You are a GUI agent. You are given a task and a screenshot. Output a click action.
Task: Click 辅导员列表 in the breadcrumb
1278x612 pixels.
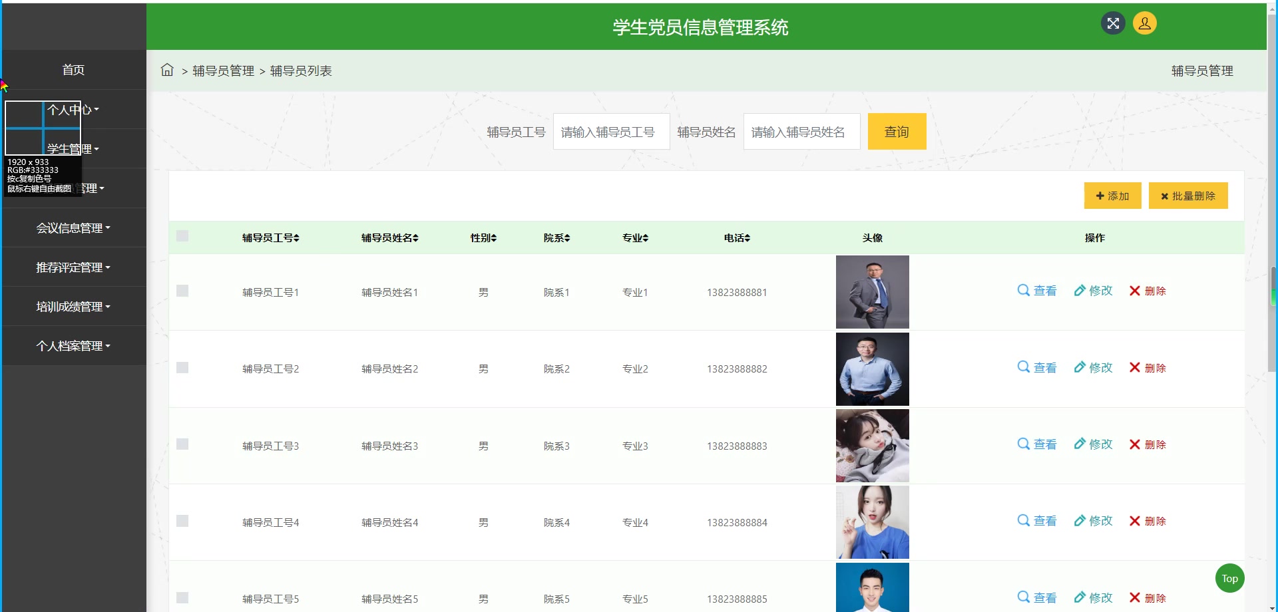[301, 71]
